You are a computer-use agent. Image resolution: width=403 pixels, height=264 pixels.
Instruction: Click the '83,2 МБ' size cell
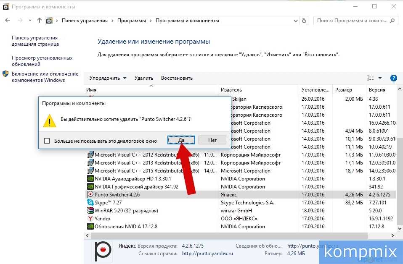354,202
